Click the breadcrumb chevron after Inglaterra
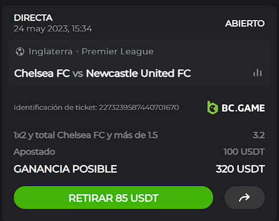The height and width of the screenshot is (221, 279). [x=77, y=52]
